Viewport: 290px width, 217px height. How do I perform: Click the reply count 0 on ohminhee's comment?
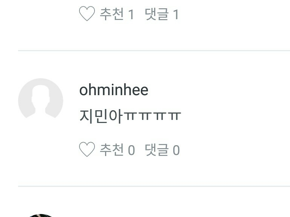tap(176, 150)
